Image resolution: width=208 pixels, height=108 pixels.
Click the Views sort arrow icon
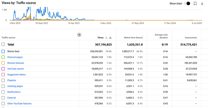tap(106, 37)
